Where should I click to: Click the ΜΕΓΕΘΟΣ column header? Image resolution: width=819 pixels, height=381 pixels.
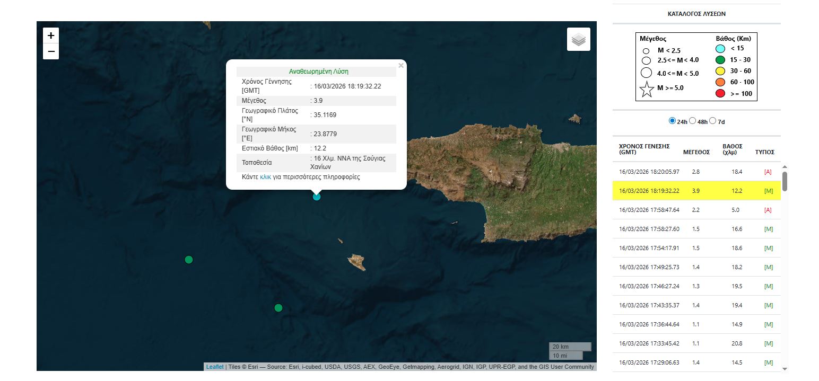(696, 152)
